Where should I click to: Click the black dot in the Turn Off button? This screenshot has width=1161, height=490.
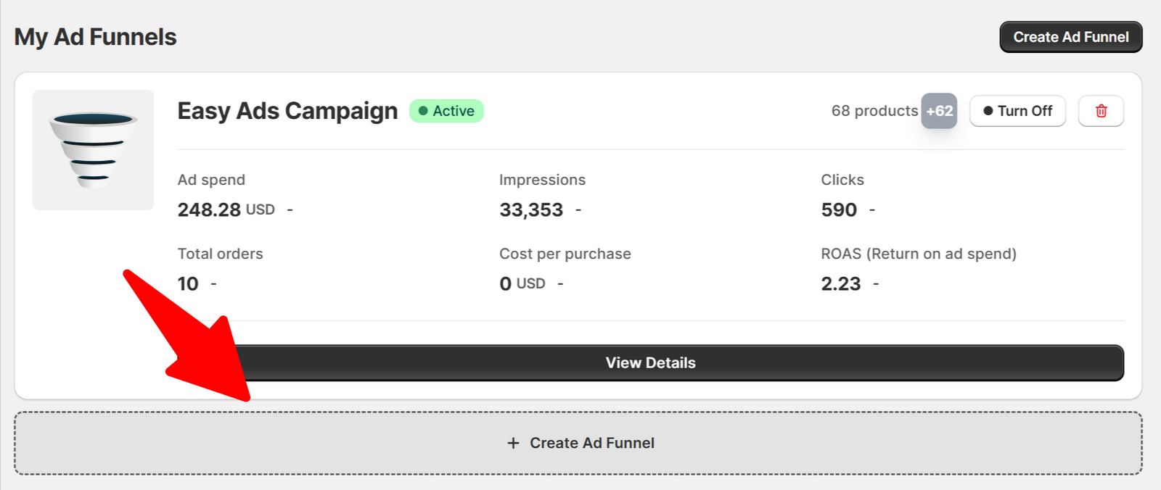pos(988,111)
